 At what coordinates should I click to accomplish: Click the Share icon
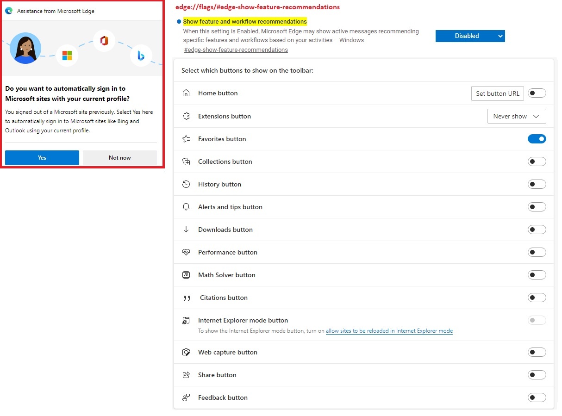(186, 375)
